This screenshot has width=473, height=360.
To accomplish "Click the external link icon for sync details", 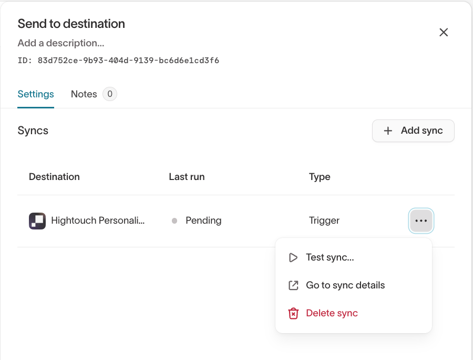I will pos(293,285).
